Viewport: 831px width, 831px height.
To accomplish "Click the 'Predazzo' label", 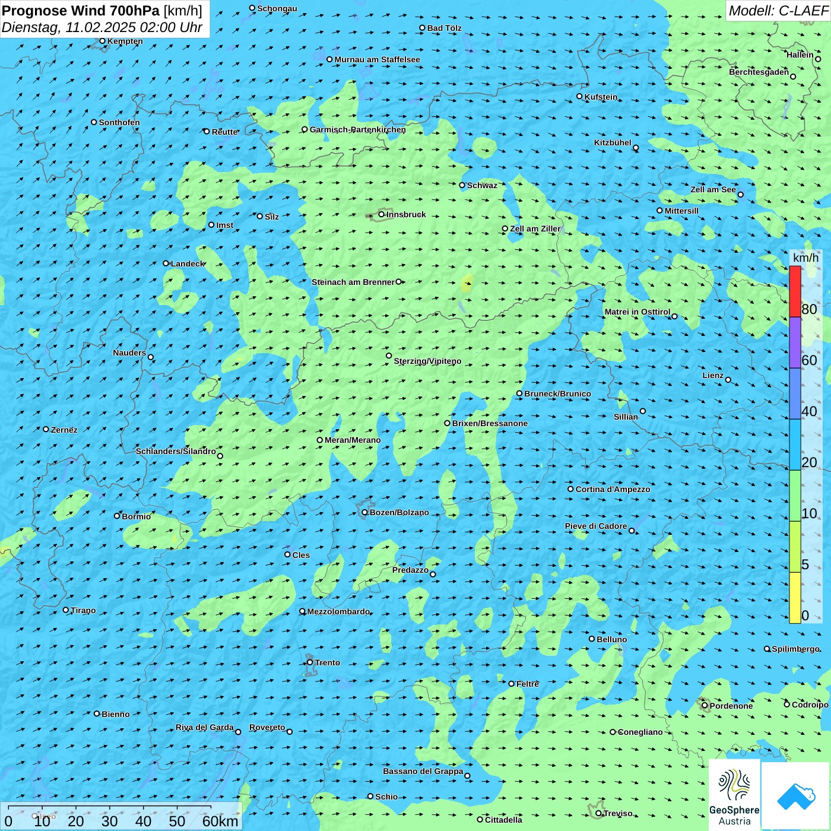I will click(410, 570).
